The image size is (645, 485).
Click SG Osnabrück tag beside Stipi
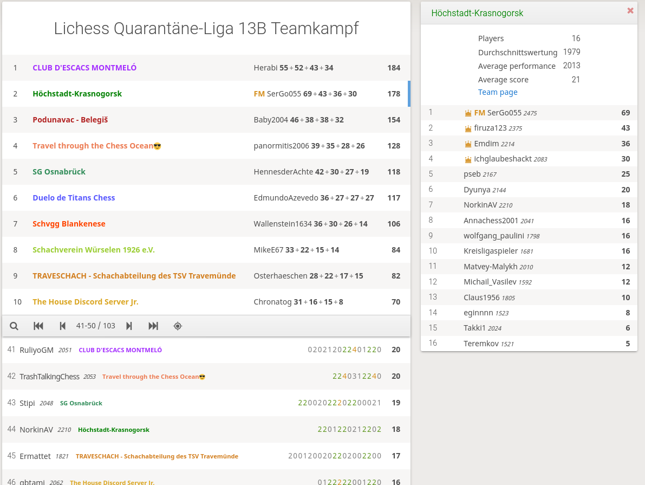click(x=81, y=403)
